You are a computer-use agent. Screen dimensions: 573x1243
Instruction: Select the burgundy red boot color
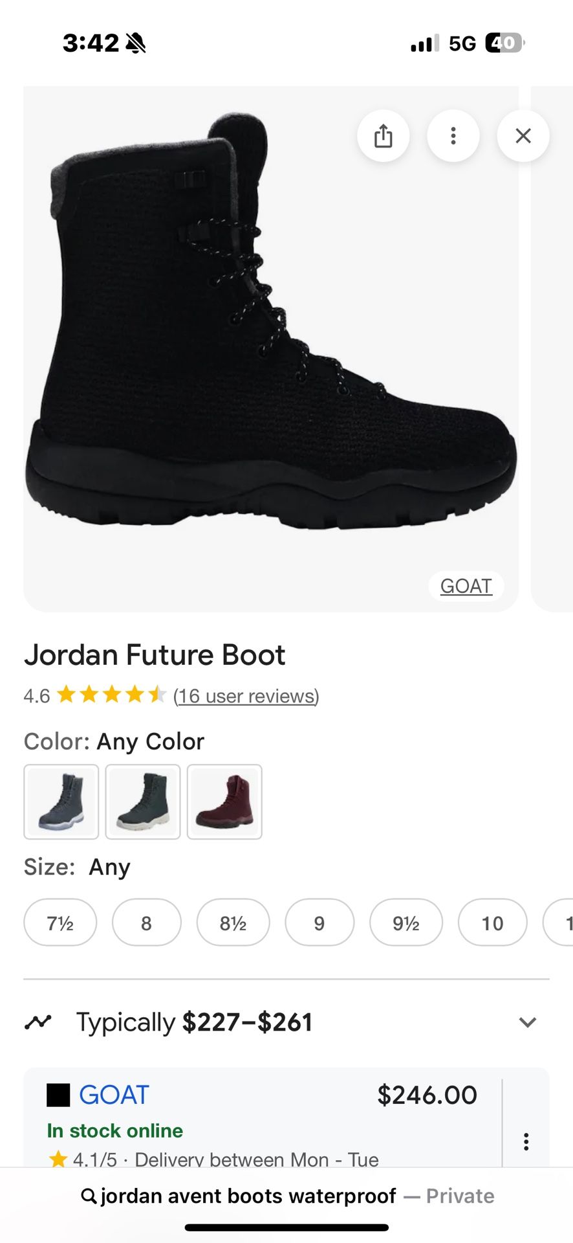pyautogui.click(x=224, y=801)
